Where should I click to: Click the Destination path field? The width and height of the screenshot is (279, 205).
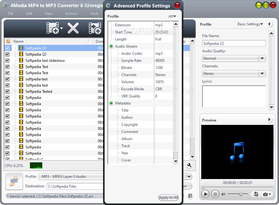[75, 186]
